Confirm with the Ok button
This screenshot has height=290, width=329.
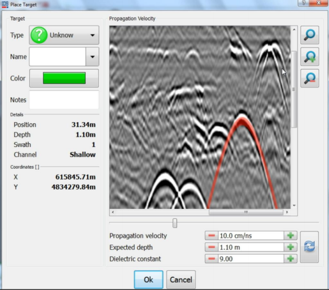pos(149,280)
